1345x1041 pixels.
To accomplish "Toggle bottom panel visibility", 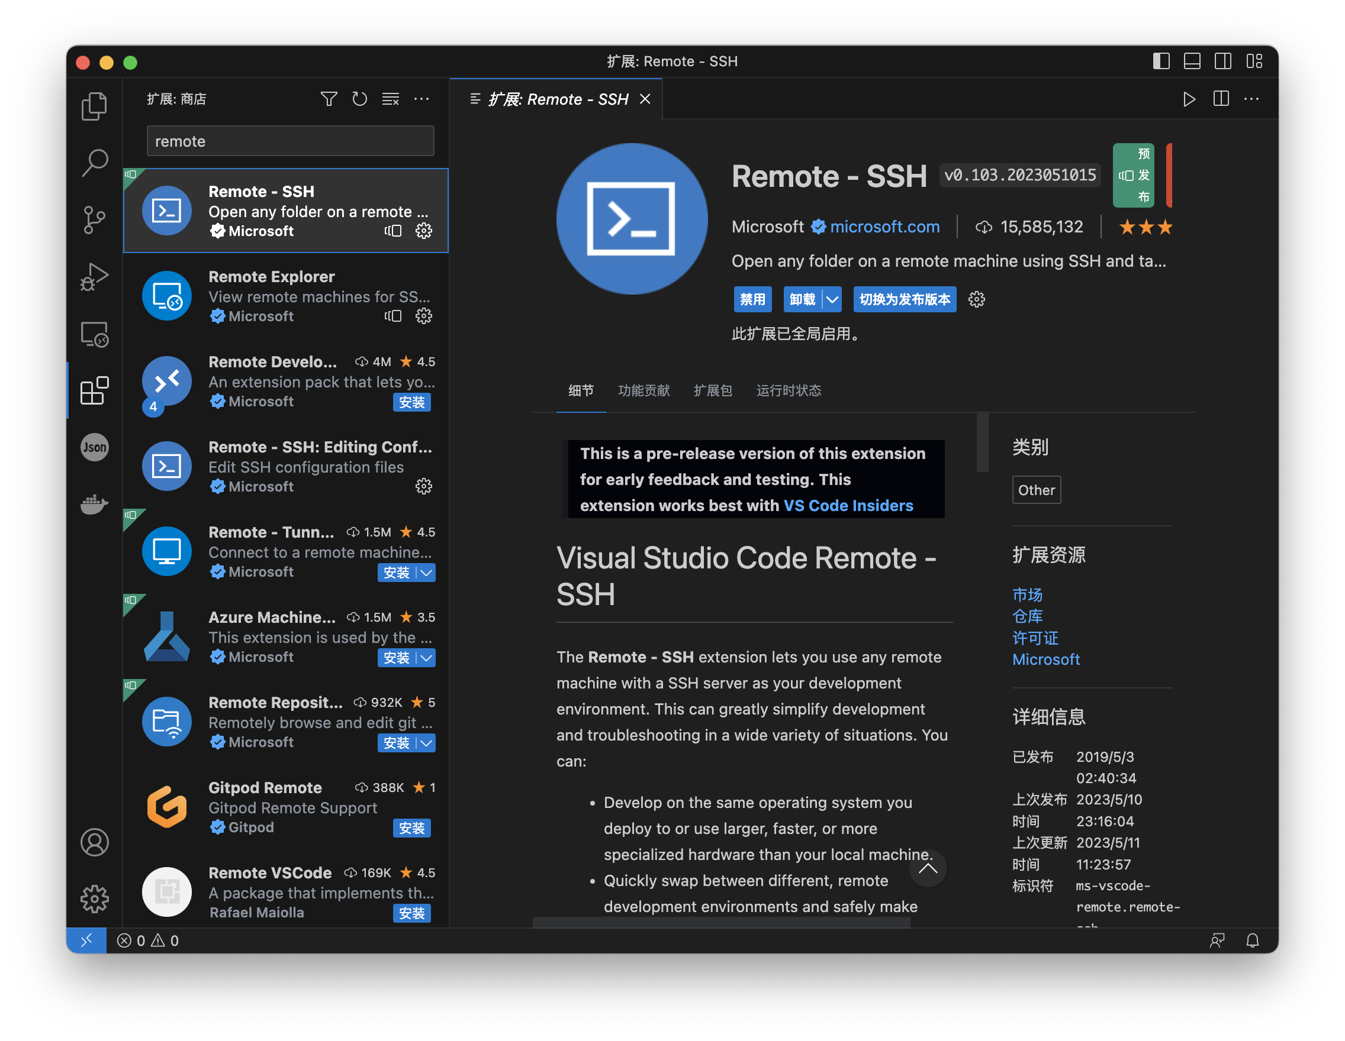I will tap(1192, 62).
